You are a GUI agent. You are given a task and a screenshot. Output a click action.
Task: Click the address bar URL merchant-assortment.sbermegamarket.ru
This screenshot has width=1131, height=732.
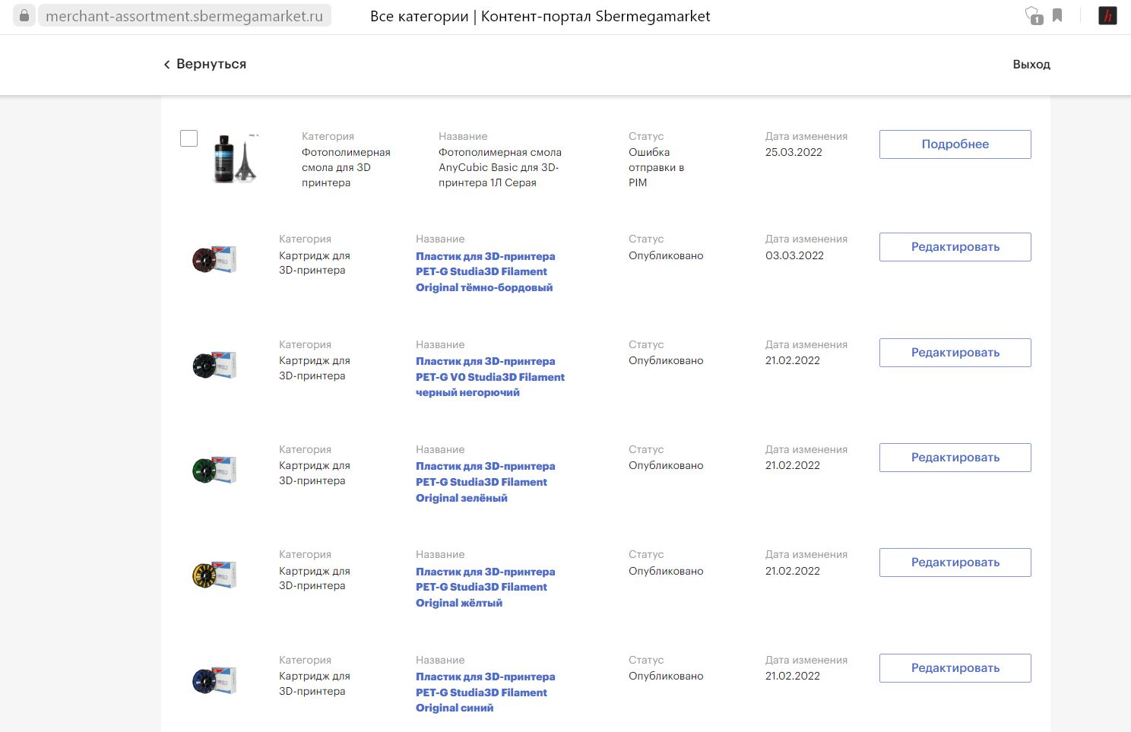[184, 16]
